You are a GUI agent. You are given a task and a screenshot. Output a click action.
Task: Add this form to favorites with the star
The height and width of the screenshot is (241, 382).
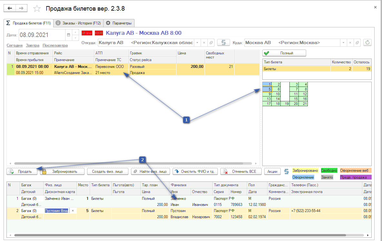[x=37, y=9]
